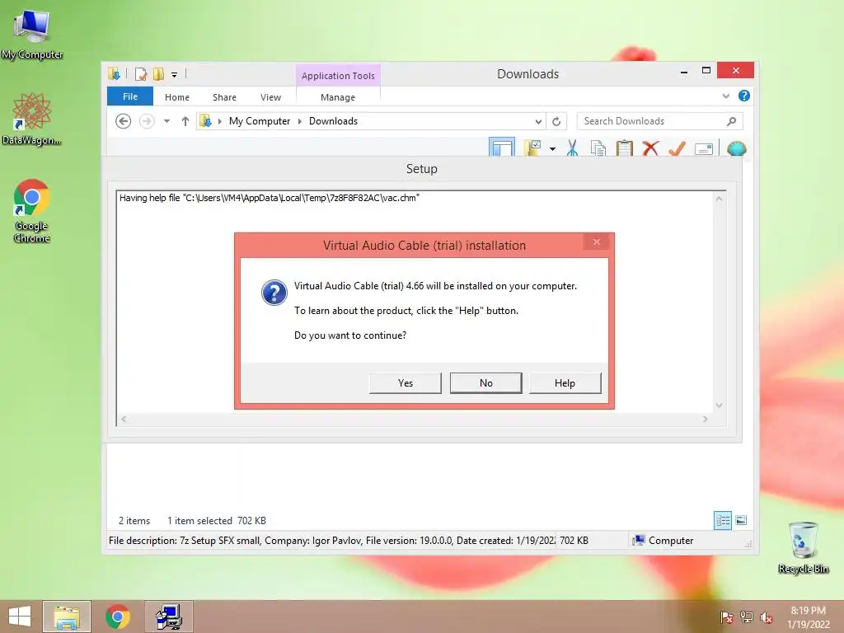Open the Windows Start button
This screenshot has width=844, height=633.
[20, 617]
